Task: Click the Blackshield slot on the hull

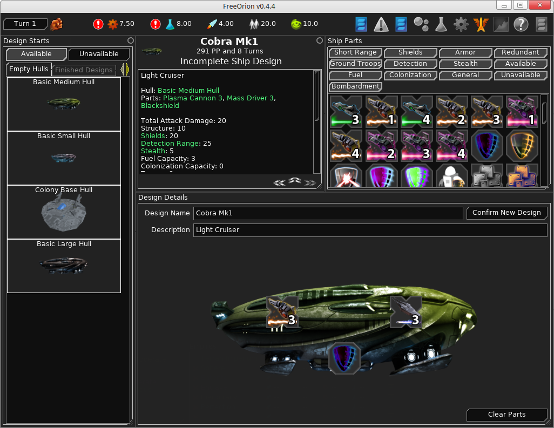Action: 344,358
